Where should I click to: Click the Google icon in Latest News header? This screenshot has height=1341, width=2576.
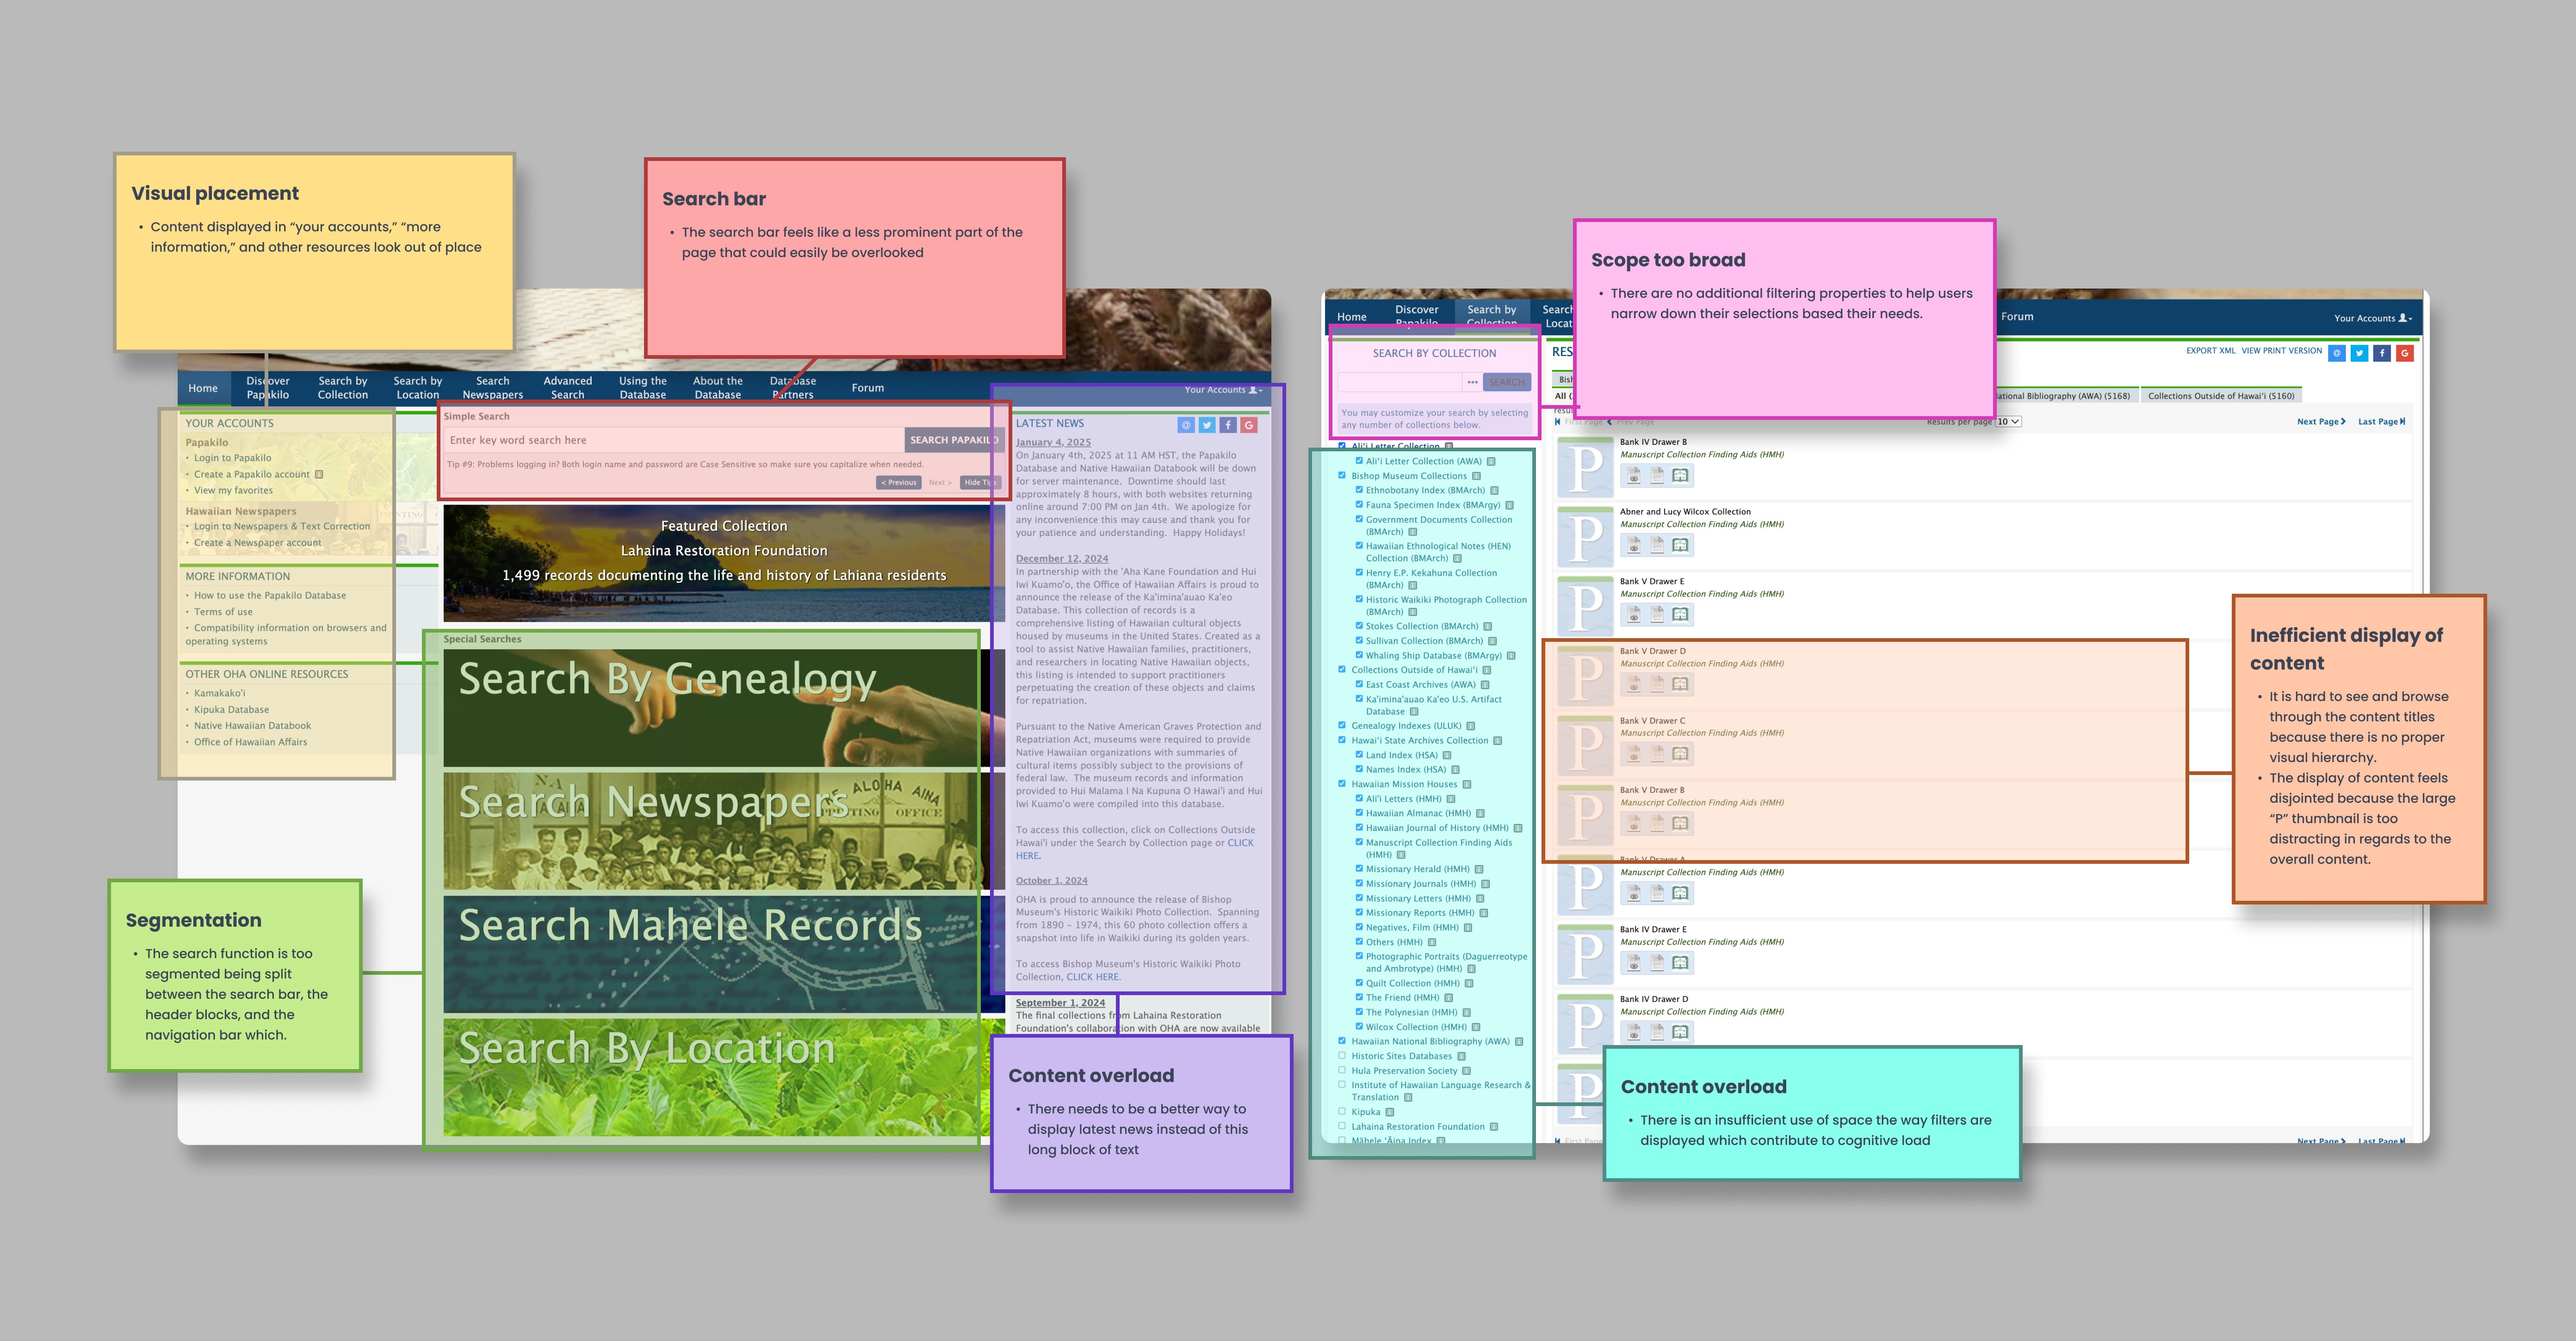(x=1248, y=424)
